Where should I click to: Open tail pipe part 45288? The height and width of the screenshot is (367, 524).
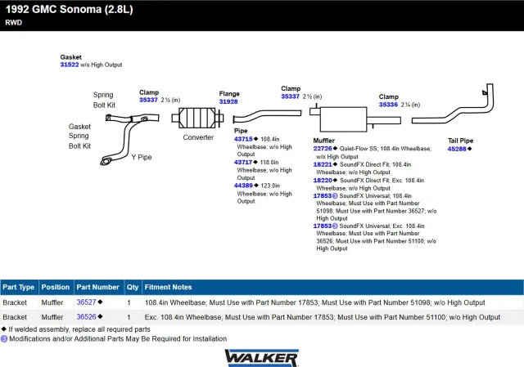pos(457,149)
